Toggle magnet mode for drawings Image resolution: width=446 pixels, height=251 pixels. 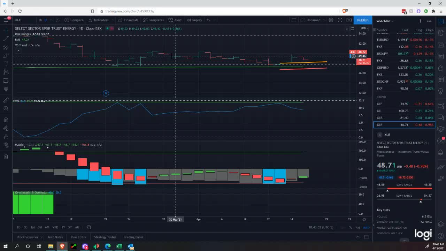point(6,120)
